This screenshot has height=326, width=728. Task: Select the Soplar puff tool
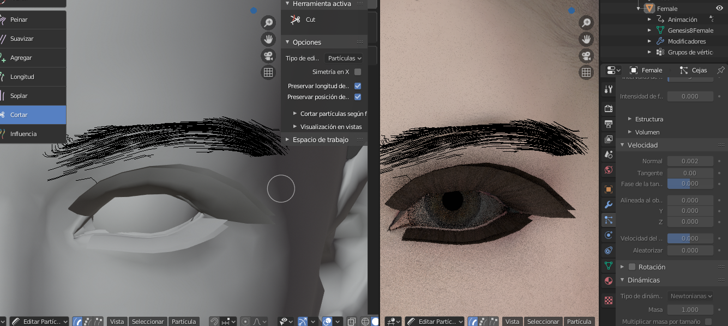coord(33,96)
